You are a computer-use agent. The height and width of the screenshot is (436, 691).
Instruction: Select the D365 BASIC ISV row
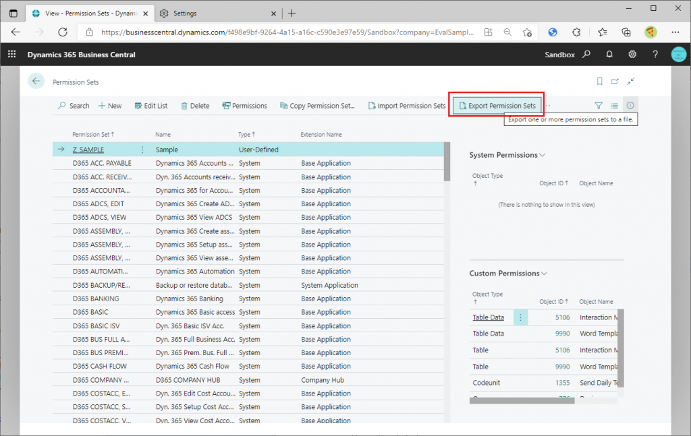pos(248,326)
